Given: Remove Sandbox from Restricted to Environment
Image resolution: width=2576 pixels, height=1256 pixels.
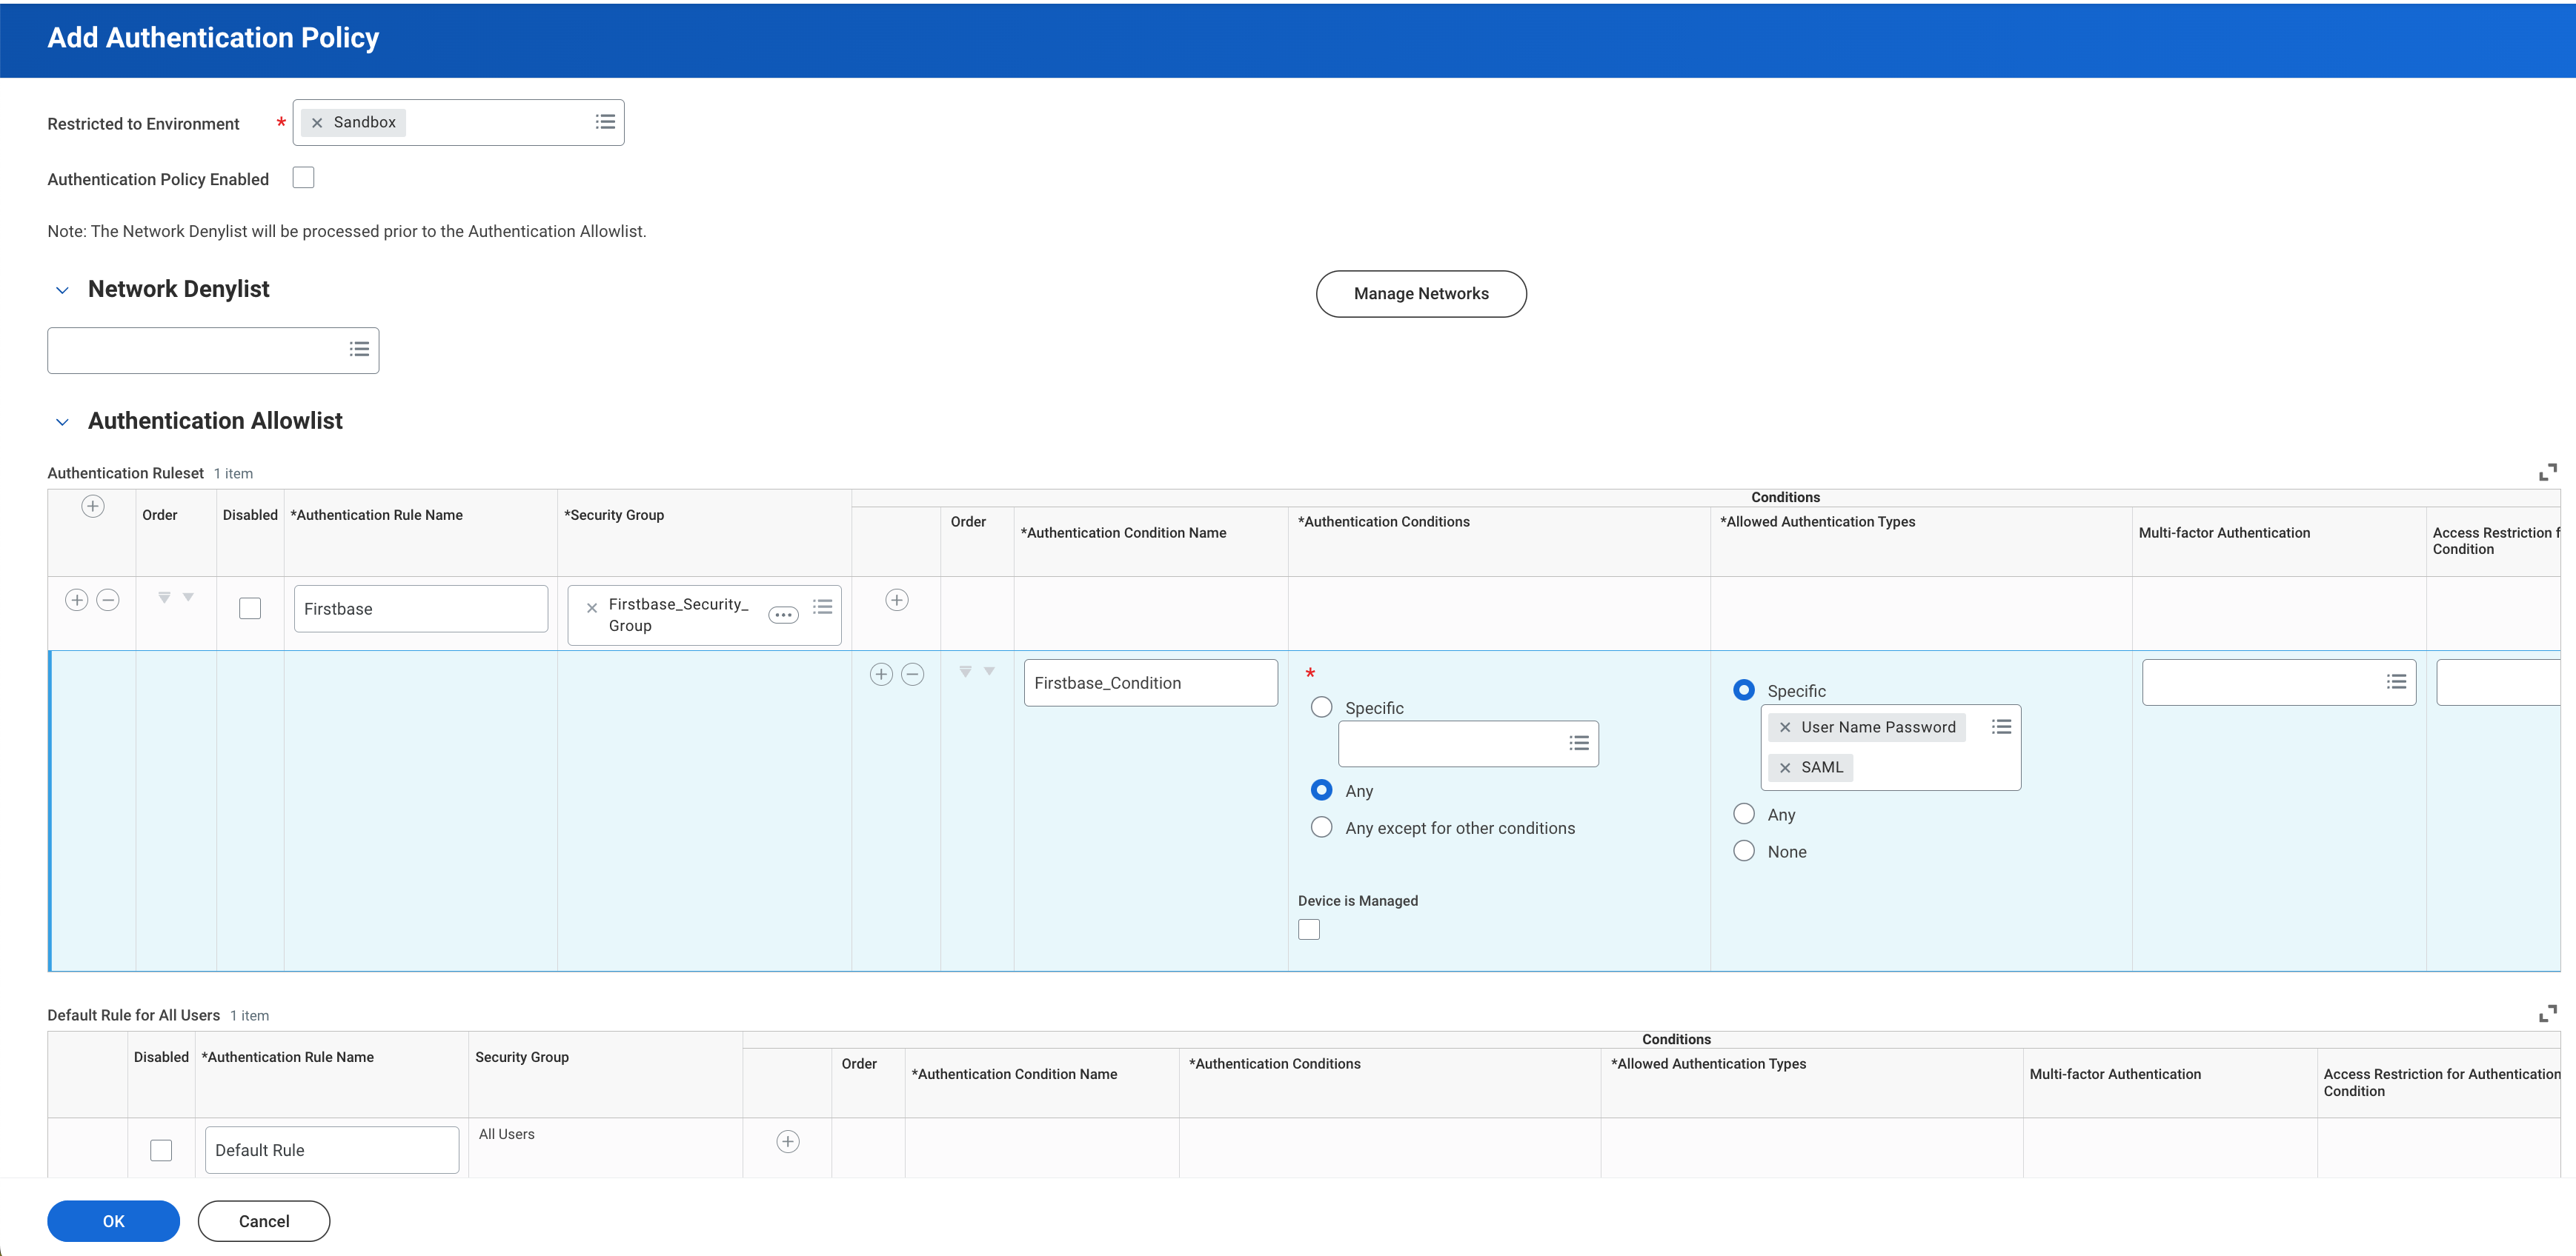Looking at the screenshot, I should tap(317, 123).
